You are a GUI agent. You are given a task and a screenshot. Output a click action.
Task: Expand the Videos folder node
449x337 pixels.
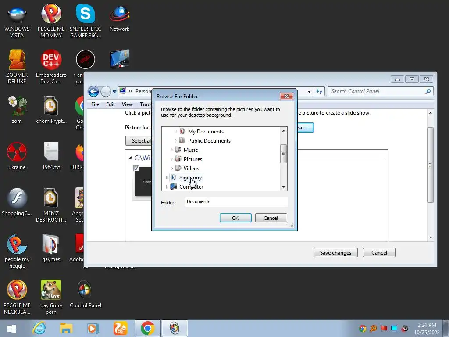[x=171, y=168]
